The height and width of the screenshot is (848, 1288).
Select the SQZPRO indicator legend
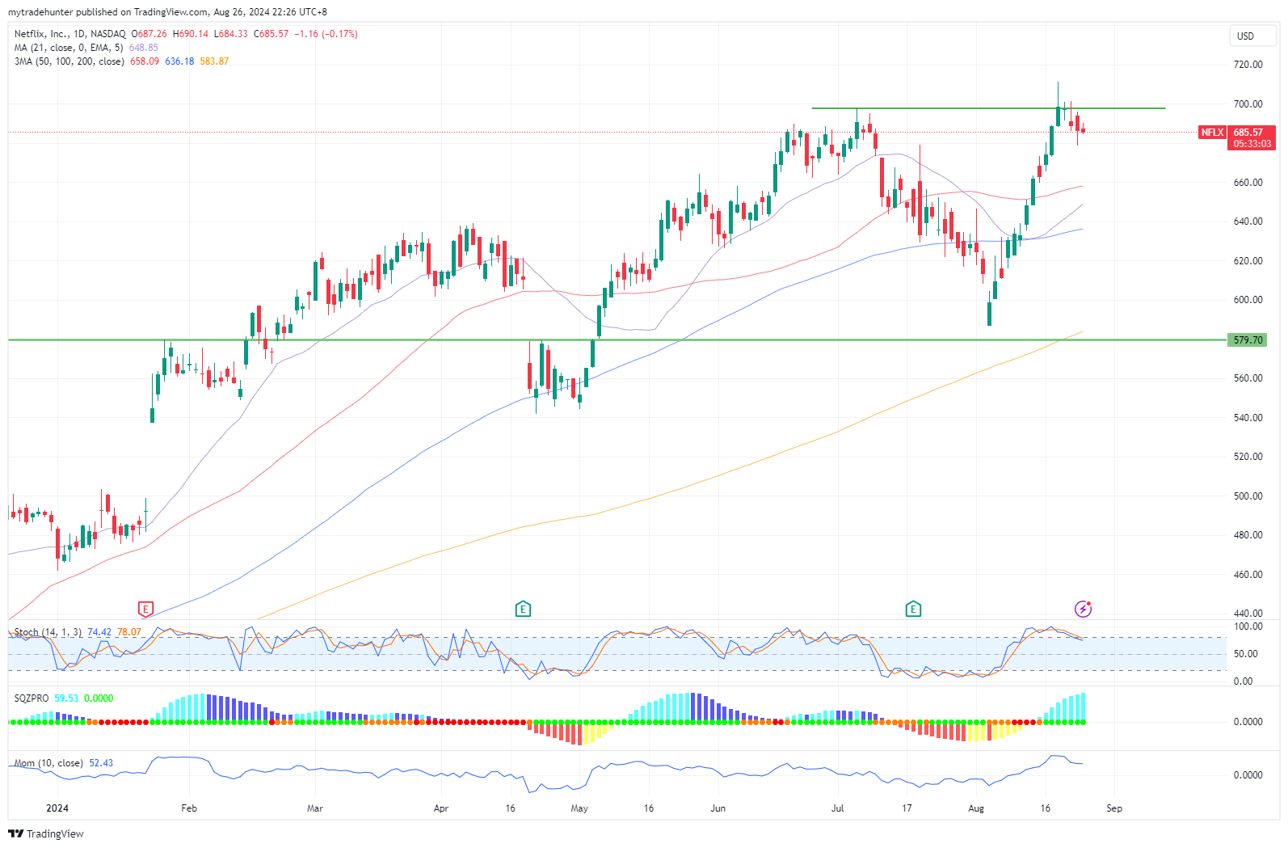tap(32, 698)
